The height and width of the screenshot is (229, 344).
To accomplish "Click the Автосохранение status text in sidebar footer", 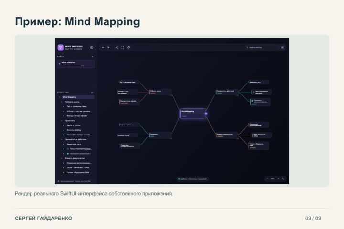I will 75,181.
